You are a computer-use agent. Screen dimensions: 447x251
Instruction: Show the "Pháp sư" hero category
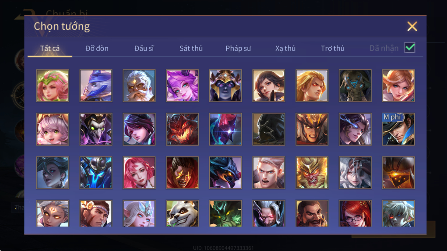tap(238, 48)
